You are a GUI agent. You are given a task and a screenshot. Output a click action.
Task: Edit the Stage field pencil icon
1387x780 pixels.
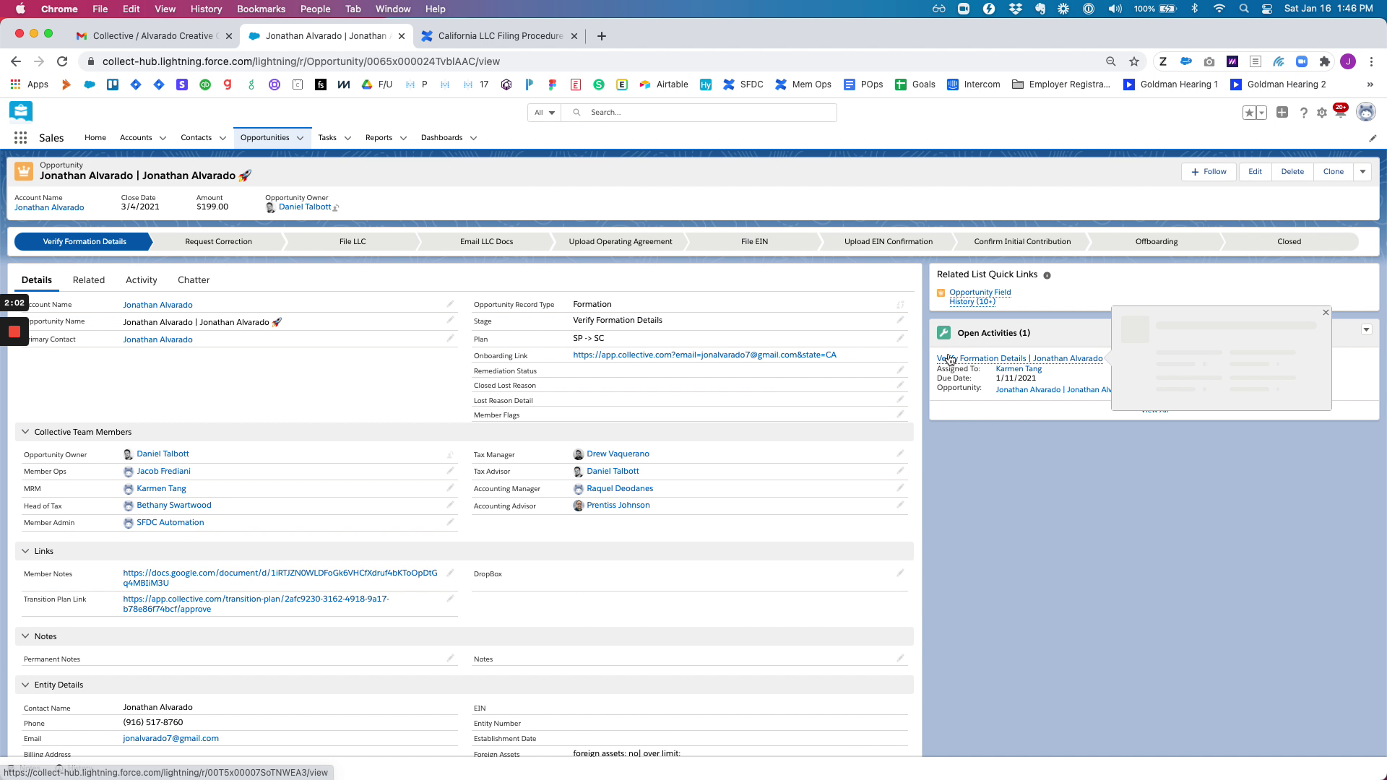coord(900,320)
